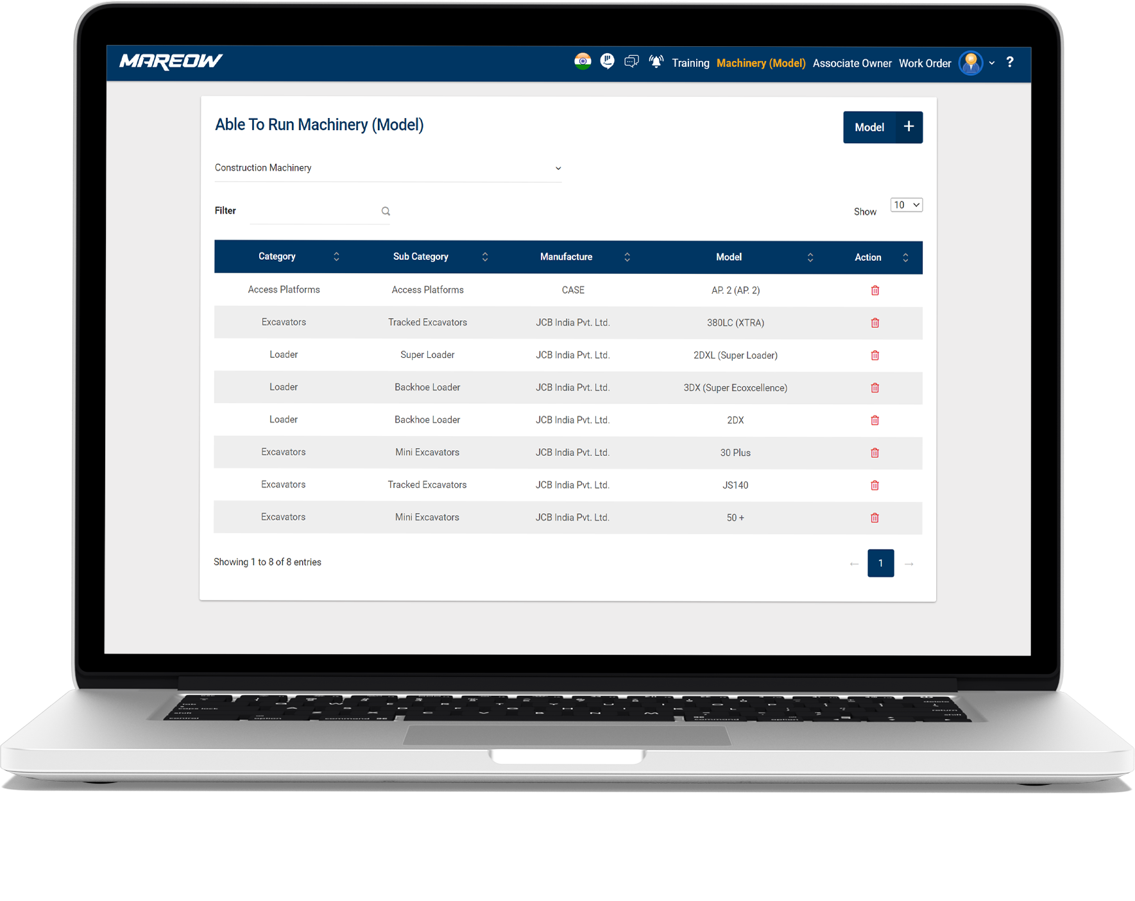Click into the Filter text field
Viewport: 1135px width, 901px height.
pyautogui.click(x=314, y=211)
